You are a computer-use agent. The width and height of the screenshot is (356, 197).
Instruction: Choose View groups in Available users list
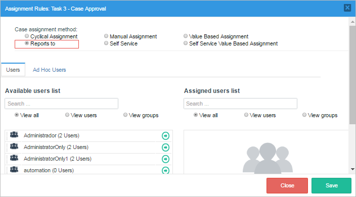125,115
